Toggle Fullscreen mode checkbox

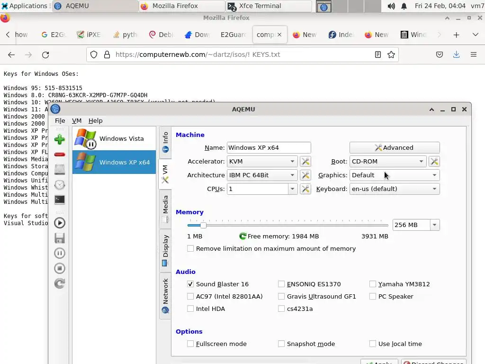[190, 344]
